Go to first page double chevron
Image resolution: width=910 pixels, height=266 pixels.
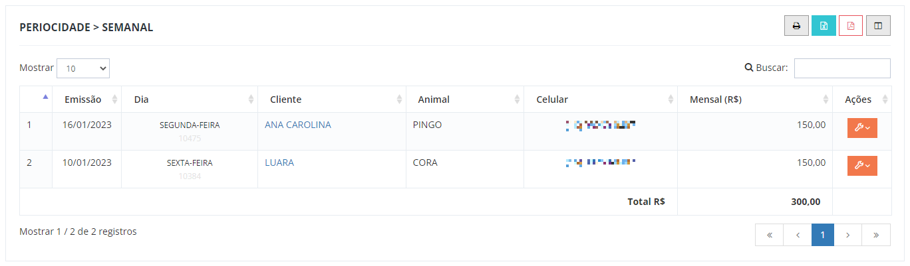click(x=770, y=235)
